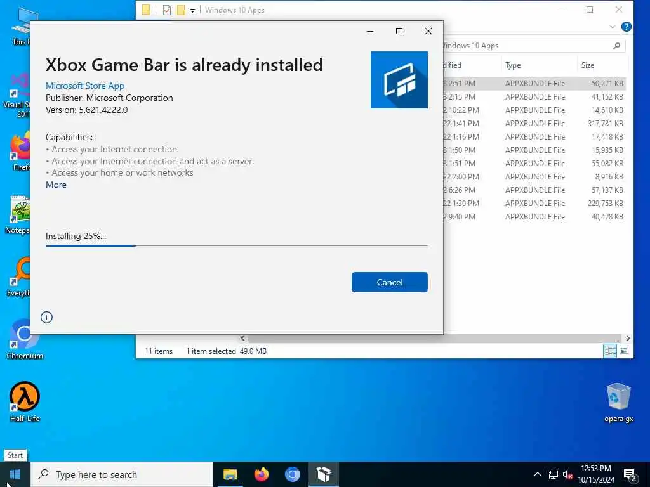Viewport: 650px width, 487px height.
Task: Click the installation progress bar
Action: tap(236, 245)
